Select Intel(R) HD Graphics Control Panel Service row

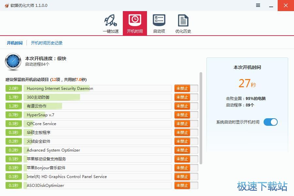tap(97, 176)
